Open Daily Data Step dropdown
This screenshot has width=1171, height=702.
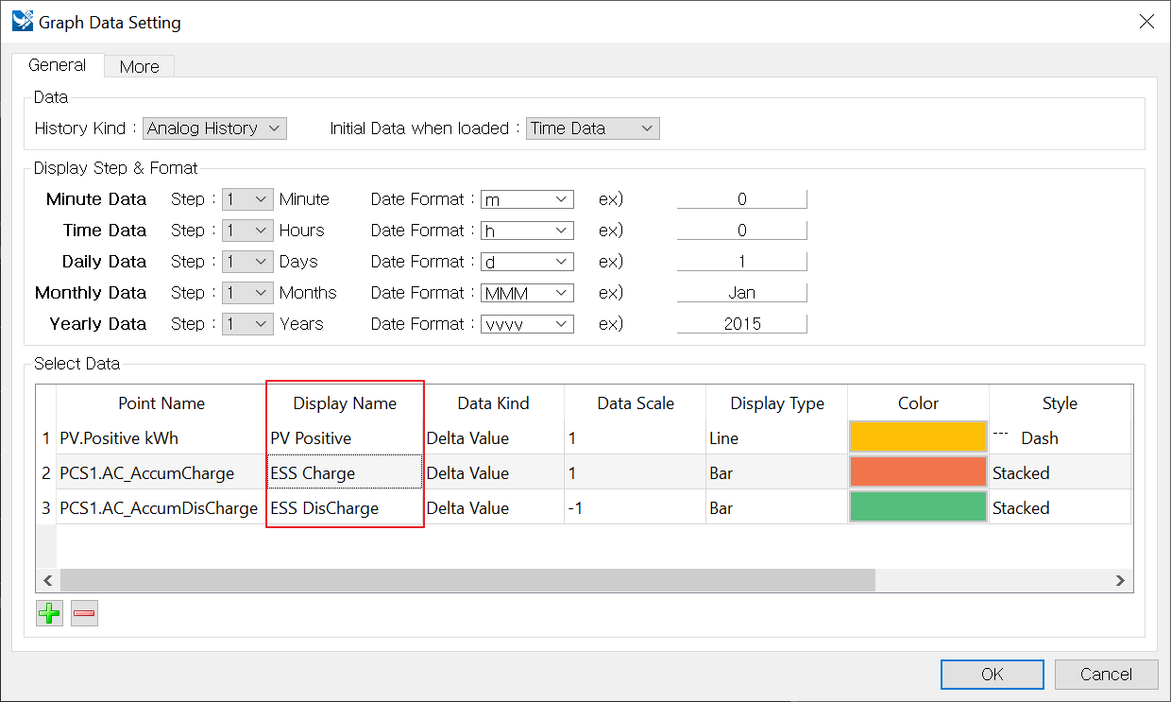[247, 262]
